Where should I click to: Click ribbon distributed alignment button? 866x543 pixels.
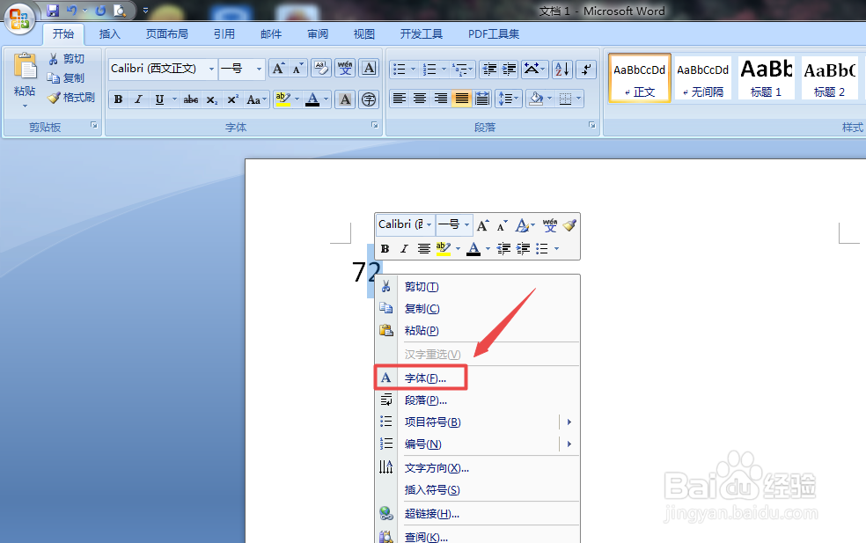[482, 99]
